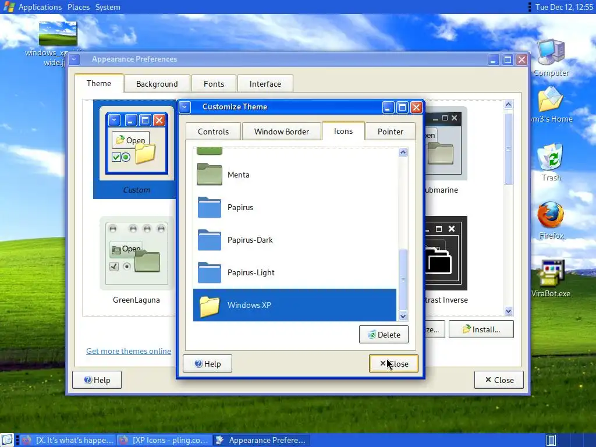The image size is (596, 447).
Task: Open the Places menu
Action: click(79, 7)
